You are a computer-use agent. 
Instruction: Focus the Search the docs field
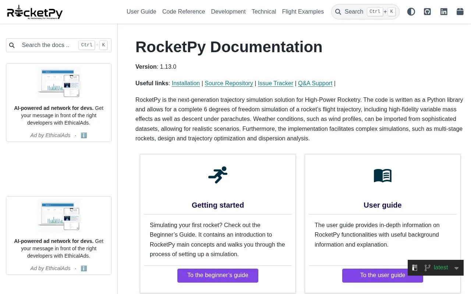pos(59,45)
